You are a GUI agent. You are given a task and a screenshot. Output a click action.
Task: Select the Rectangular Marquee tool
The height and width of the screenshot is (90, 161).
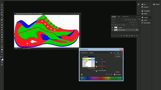(x=2, y=7)
